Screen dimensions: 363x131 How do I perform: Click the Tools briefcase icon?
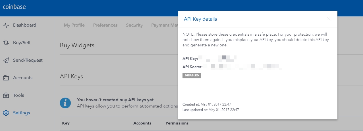coord(6,95)
